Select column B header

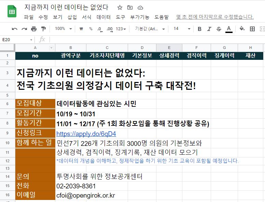pos(71,48)
